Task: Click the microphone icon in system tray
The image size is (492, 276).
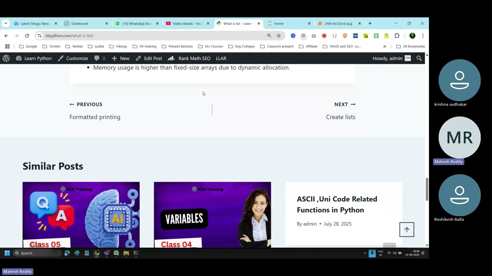Action: (372, 253)
